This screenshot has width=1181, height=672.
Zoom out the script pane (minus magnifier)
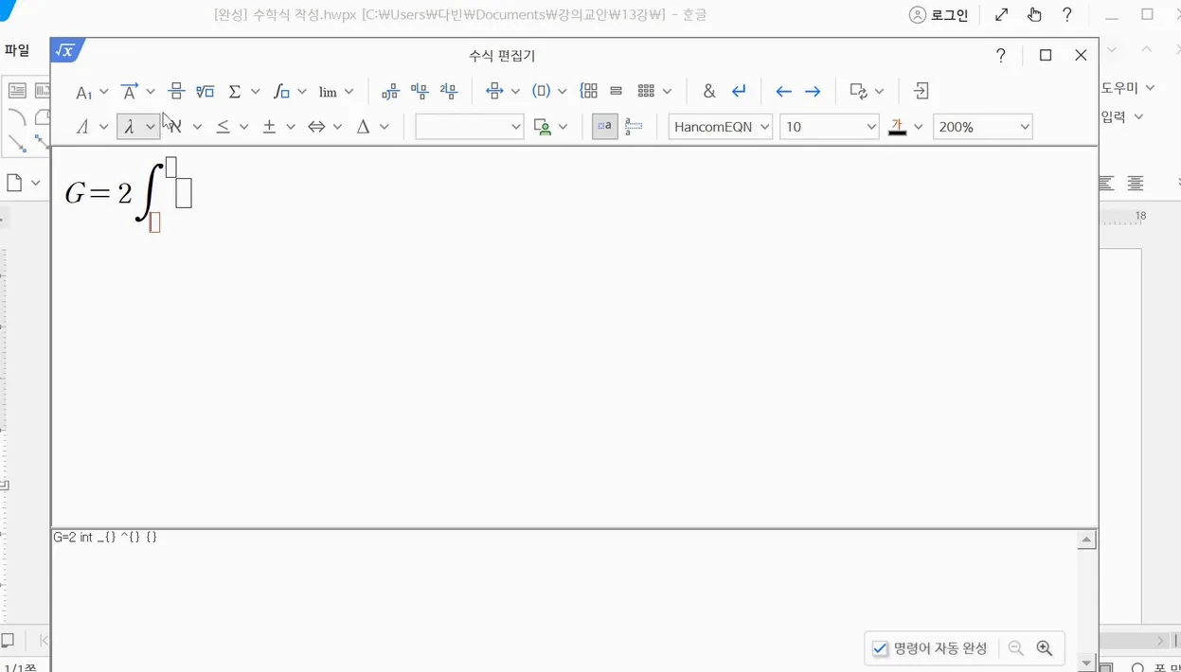(x=1016, y=648)
